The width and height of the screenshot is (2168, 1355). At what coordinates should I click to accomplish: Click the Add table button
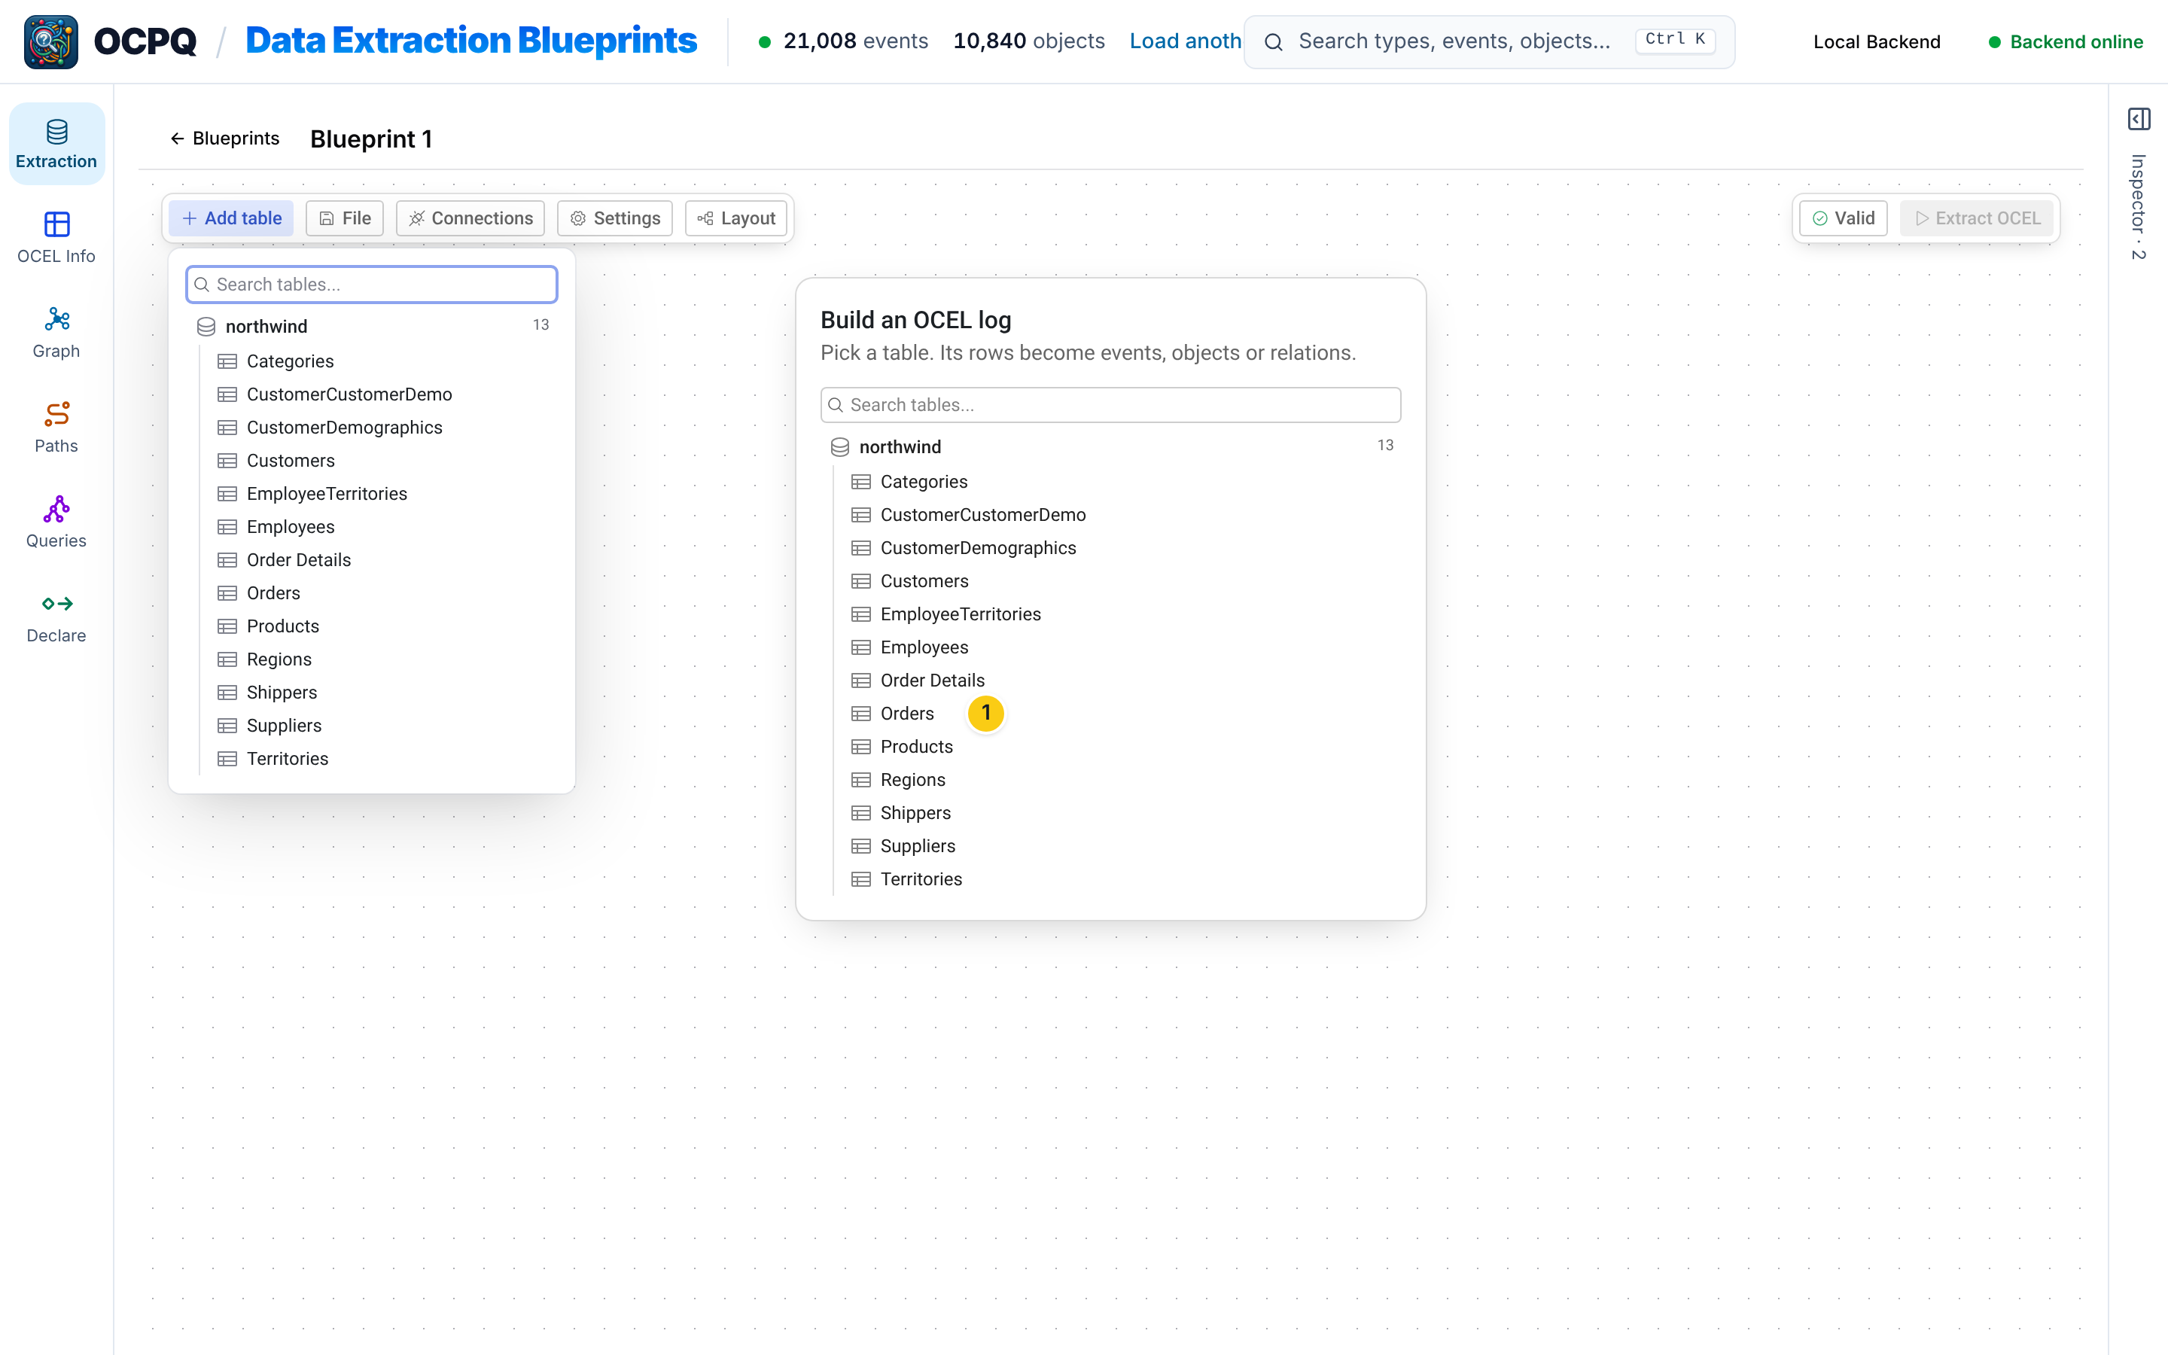(231, 218)
